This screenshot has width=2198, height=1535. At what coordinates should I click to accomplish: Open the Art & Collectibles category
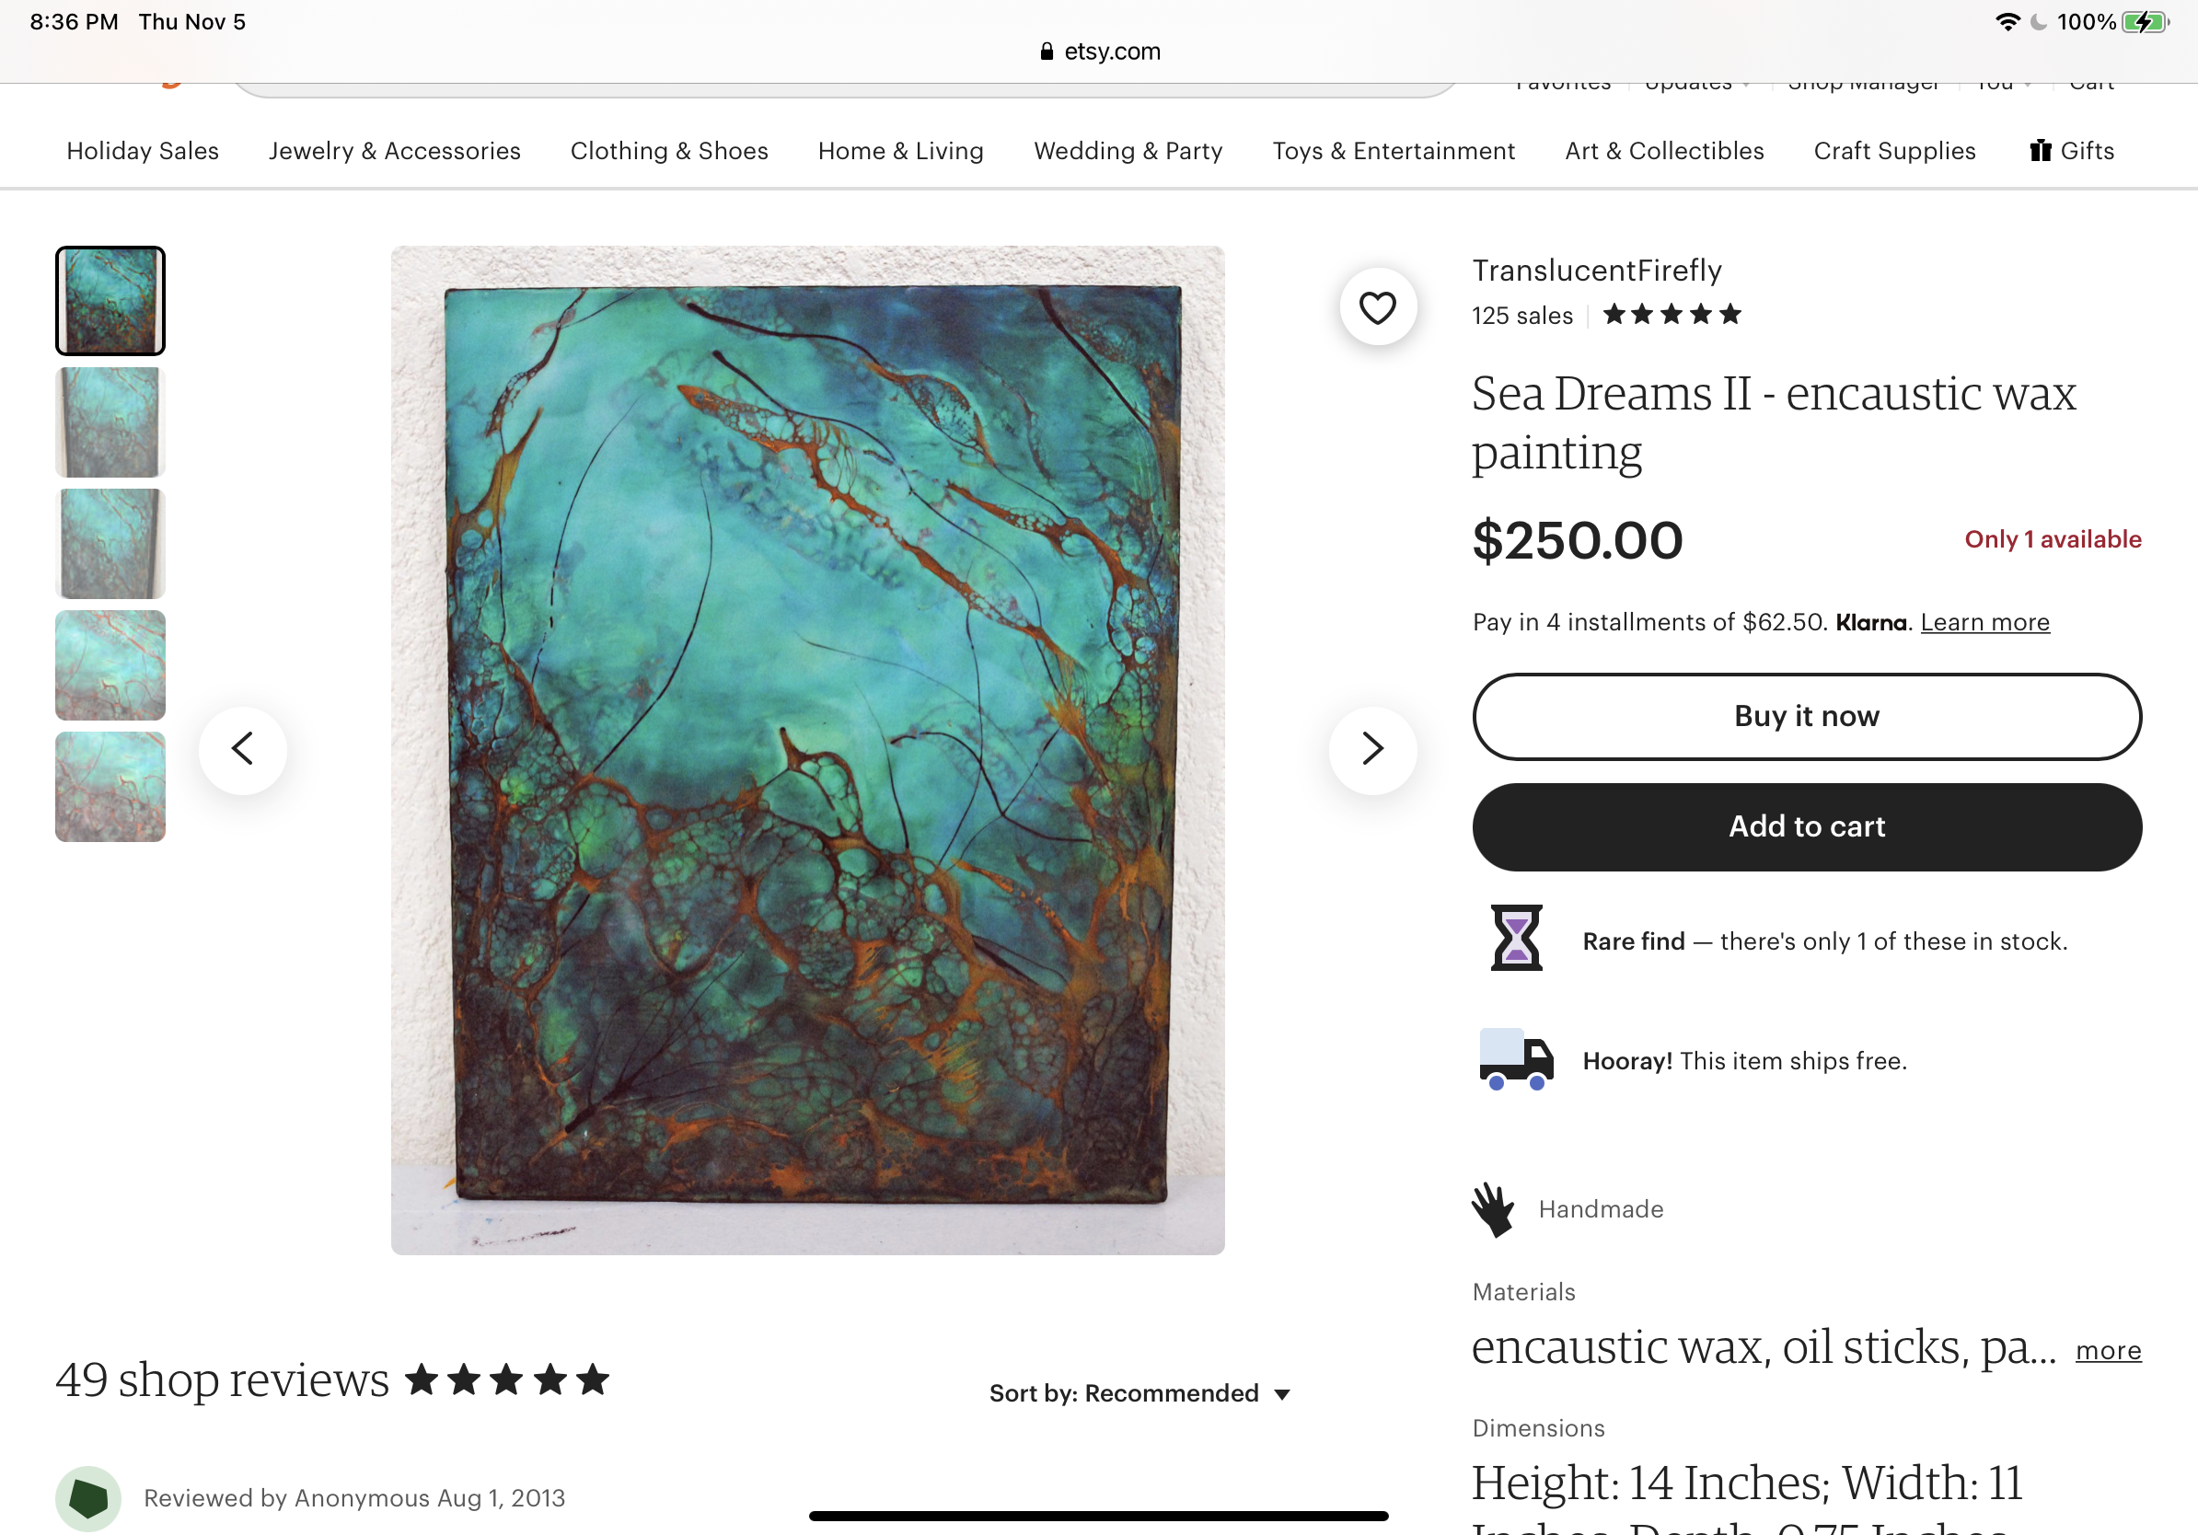(x=1664, y=150)
